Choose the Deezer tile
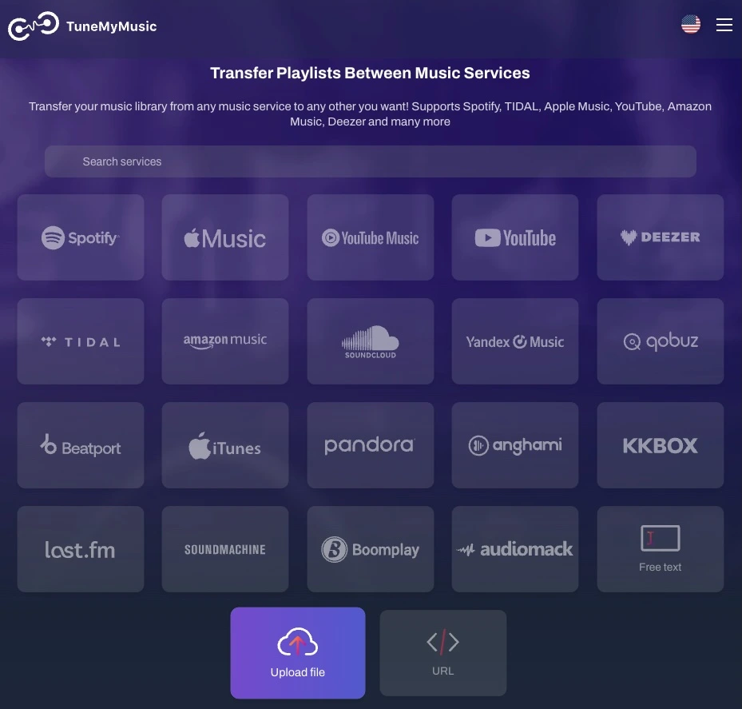Viewport: 742px width, 709px height. [x=661, y=237]
